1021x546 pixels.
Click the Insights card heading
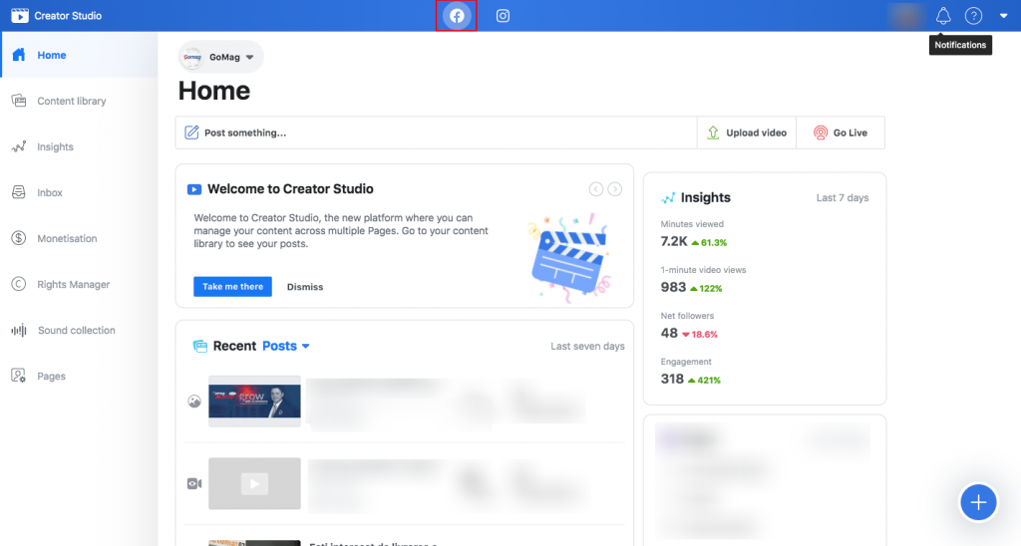pos(706,198)
